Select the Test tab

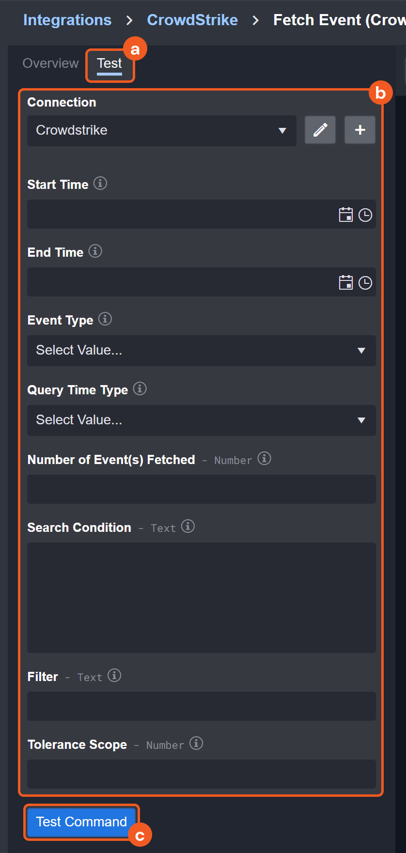click(109, 63)
